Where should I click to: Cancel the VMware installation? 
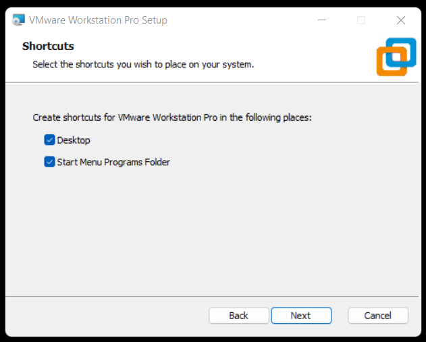(x=378, y=316)
